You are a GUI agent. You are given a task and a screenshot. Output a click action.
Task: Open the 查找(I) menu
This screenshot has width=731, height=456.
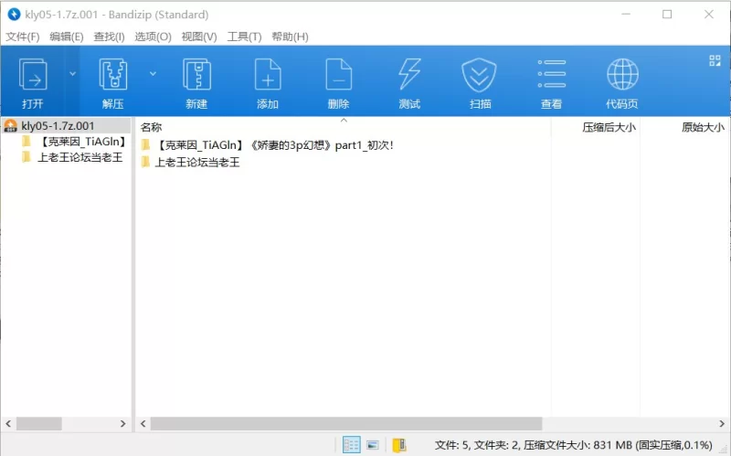click(109, 37)
